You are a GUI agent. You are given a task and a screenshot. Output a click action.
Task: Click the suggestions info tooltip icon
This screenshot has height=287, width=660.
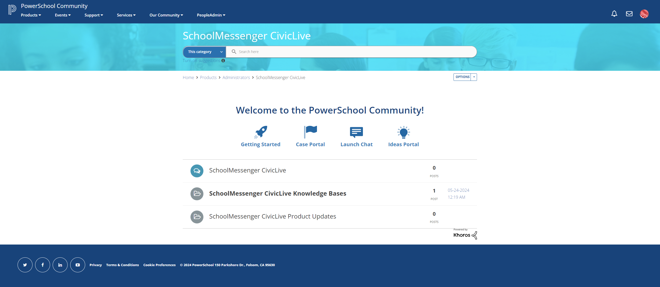(223, 60)
